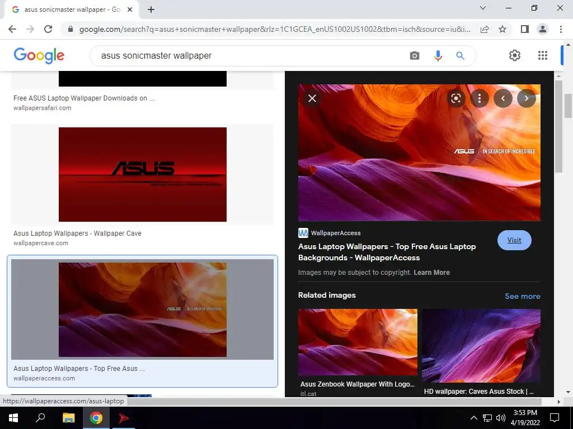Open the tab search chevron
The width and height of the screenshot is (573, 429).
tap(483, 8)
